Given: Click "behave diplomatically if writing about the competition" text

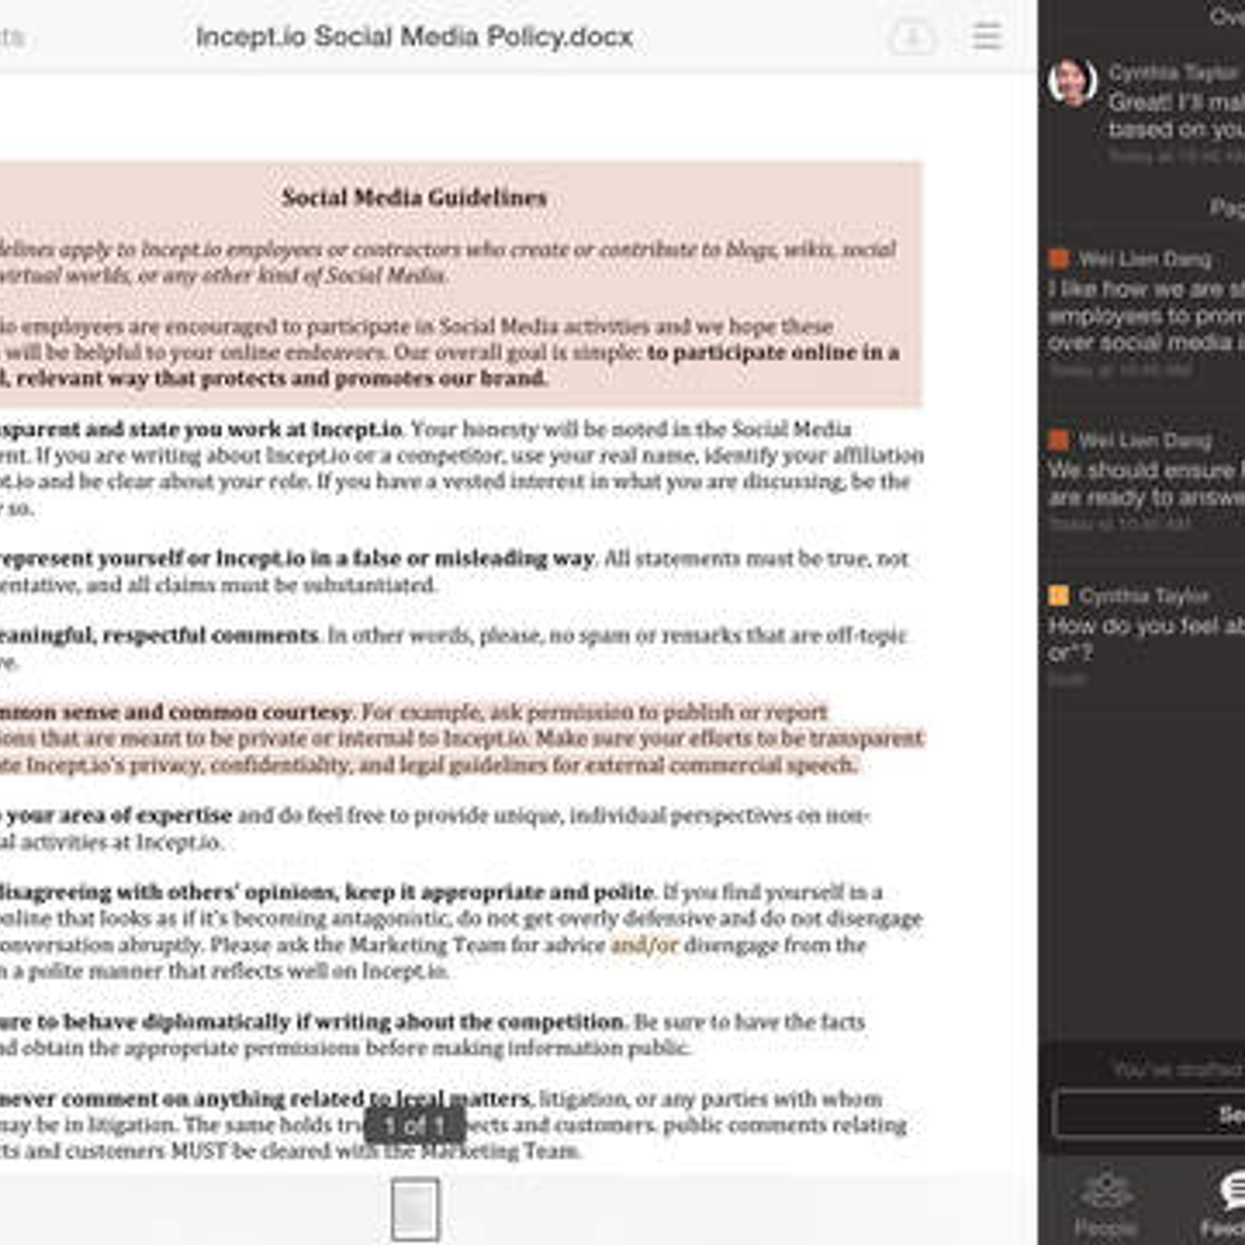Looking at the screenshot, I should click(344, 1021).
